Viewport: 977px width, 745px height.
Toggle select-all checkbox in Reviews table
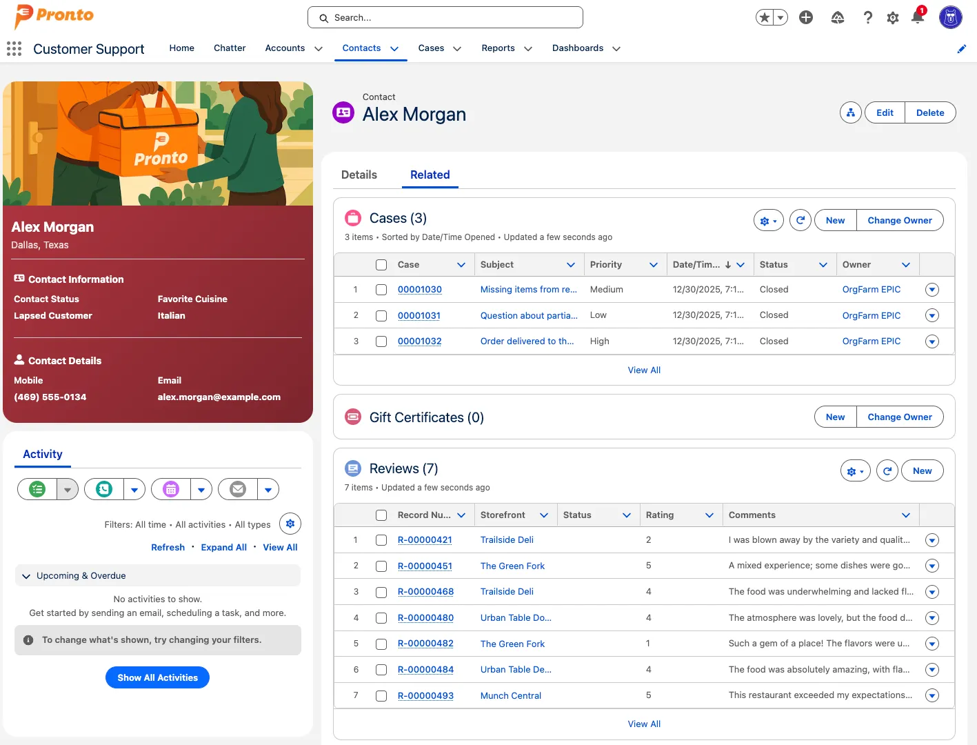381,515
